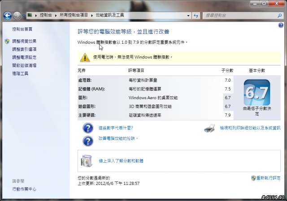Select the 主要硬碟 row label
This screenshot has height=201, width=287.
(87, 115)
